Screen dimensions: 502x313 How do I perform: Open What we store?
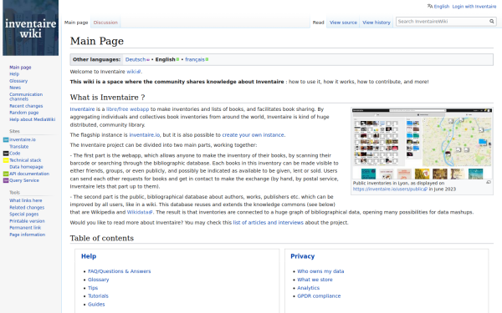coord(315,280)
